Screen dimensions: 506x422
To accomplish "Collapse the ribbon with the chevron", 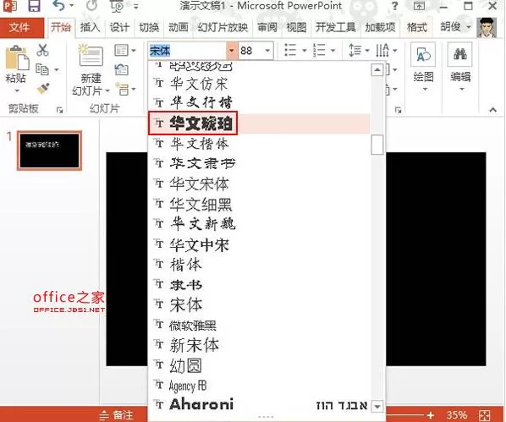I will (492, 110).
